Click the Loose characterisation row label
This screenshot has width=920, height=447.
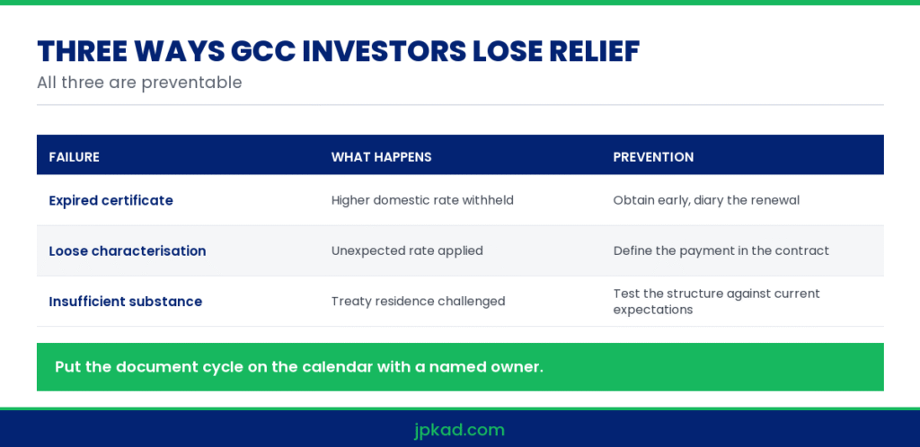(128, 250)
